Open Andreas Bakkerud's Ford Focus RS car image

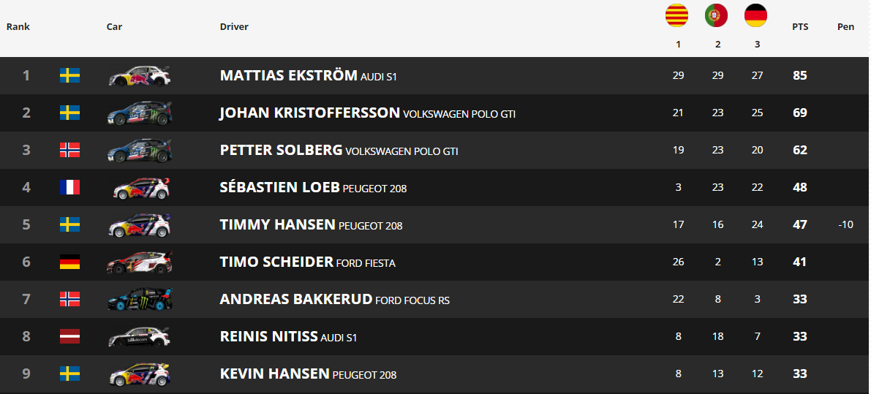point(140,299)
